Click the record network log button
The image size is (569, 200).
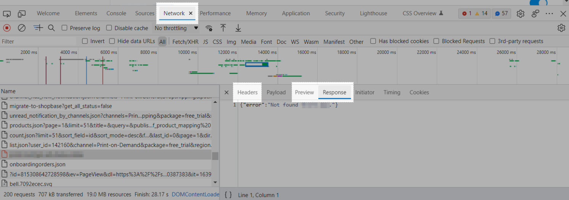point(7,28)
